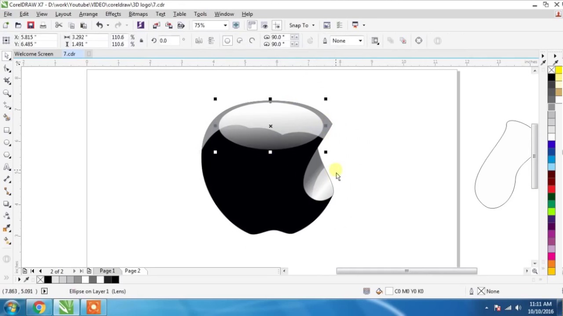This screenshot has width=563, height=316.
Task: Switch shape to Pie mode
Action: tap(240, 41)
